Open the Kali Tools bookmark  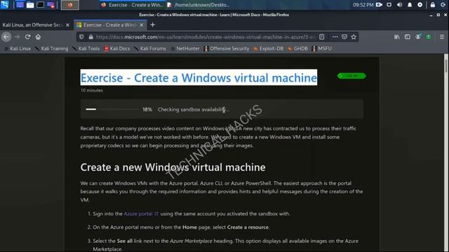[86, 48]
